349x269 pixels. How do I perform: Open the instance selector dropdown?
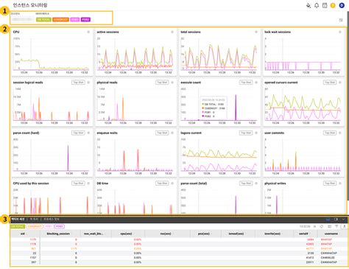point(22,19)
